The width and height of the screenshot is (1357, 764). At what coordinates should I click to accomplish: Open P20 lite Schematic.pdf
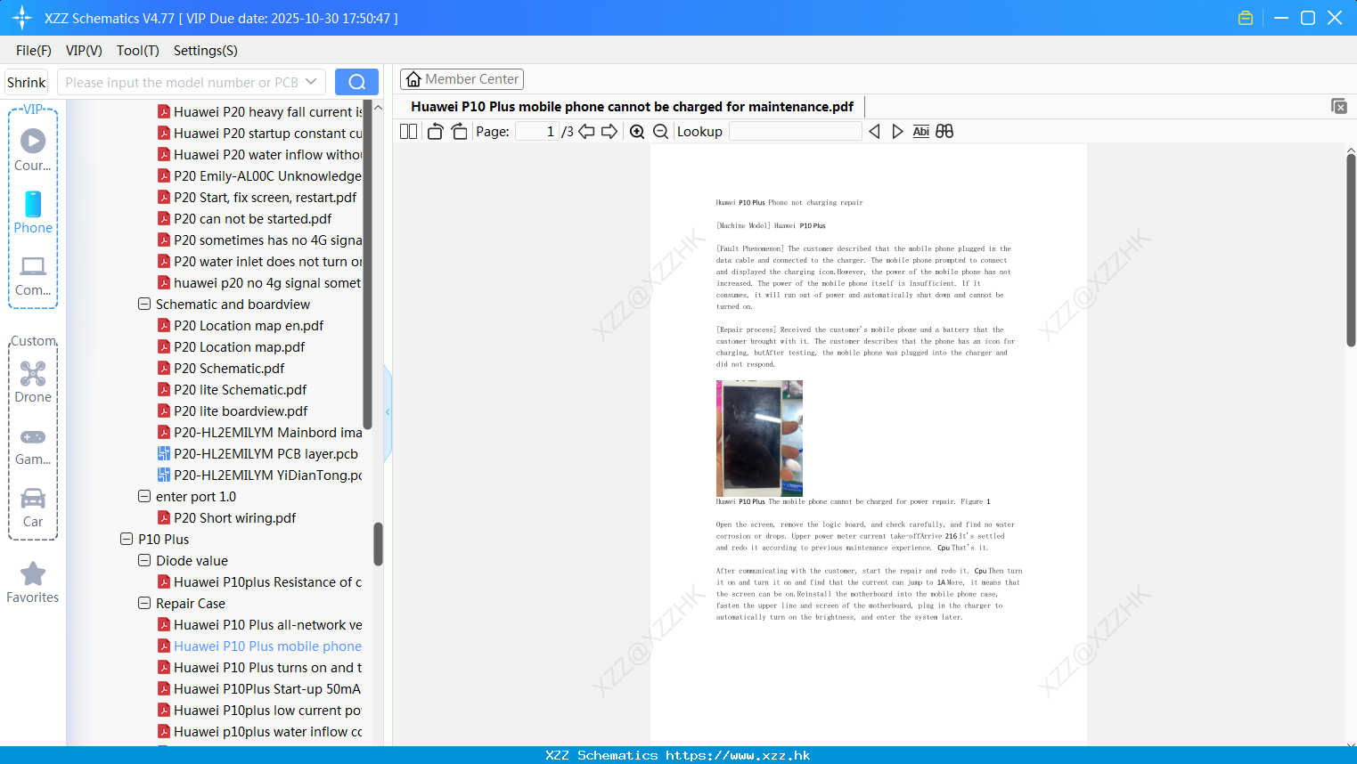coord(241,389)
